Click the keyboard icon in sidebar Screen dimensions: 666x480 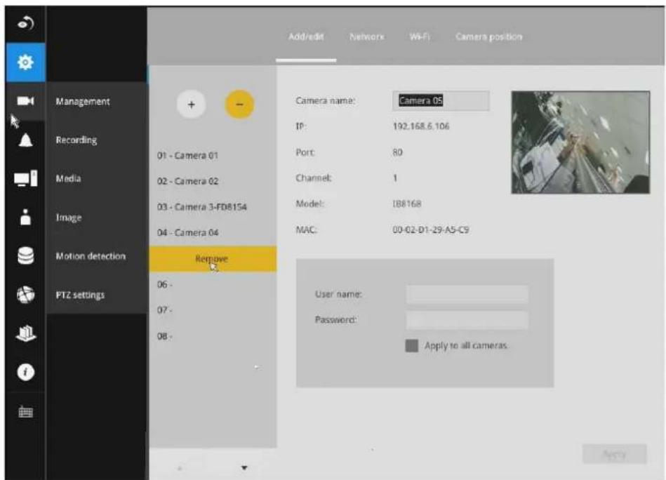25,411
